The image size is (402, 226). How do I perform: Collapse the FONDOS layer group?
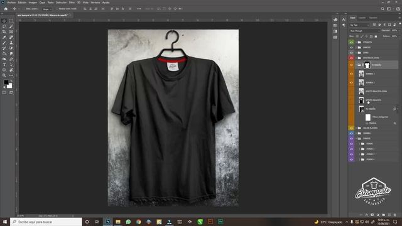pyautogui.click(x=356, y=138)
